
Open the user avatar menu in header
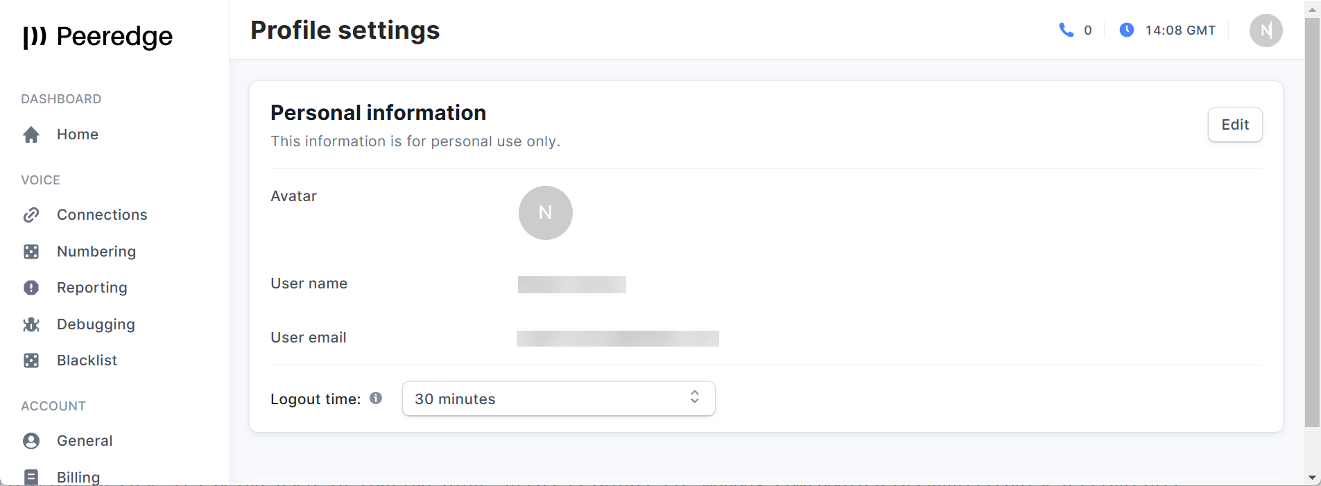(1266, 31)
